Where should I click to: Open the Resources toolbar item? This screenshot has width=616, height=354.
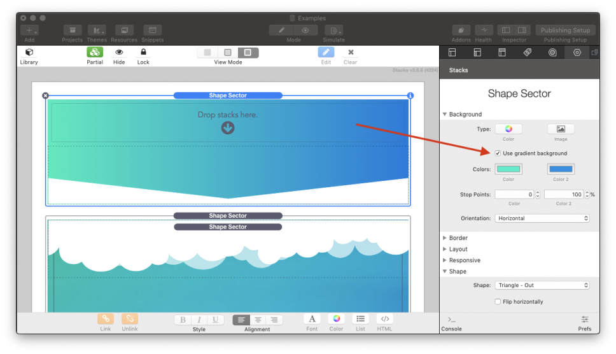[124, 31]
